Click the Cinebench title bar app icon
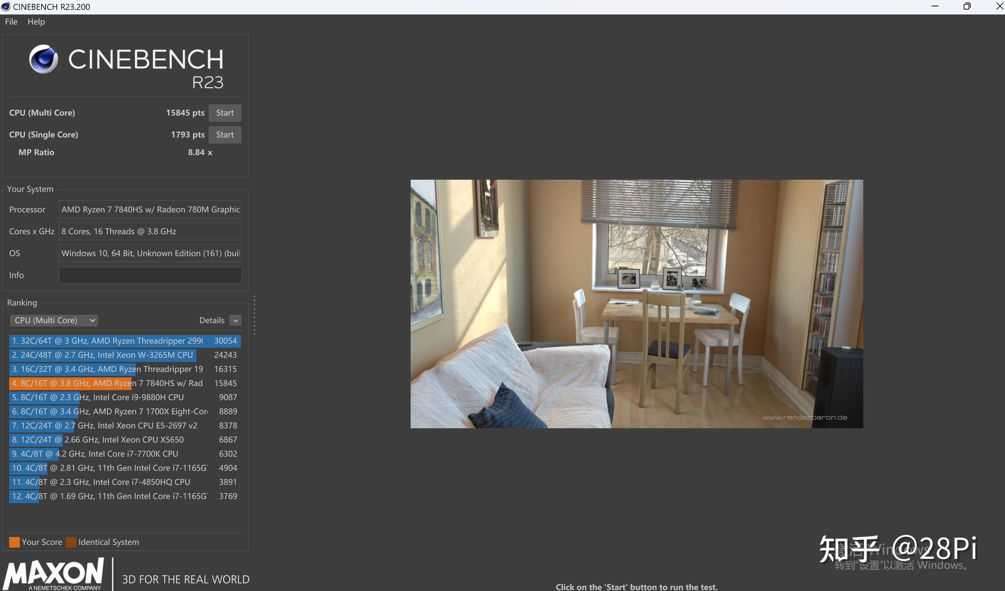The width and height of the screenshot is (1005, 591). coord(6,7)
